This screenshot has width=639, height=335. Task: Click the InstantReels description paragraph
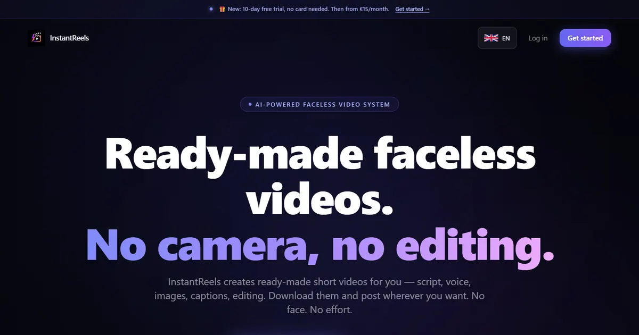pyautogui.click(x=319, y=295)
